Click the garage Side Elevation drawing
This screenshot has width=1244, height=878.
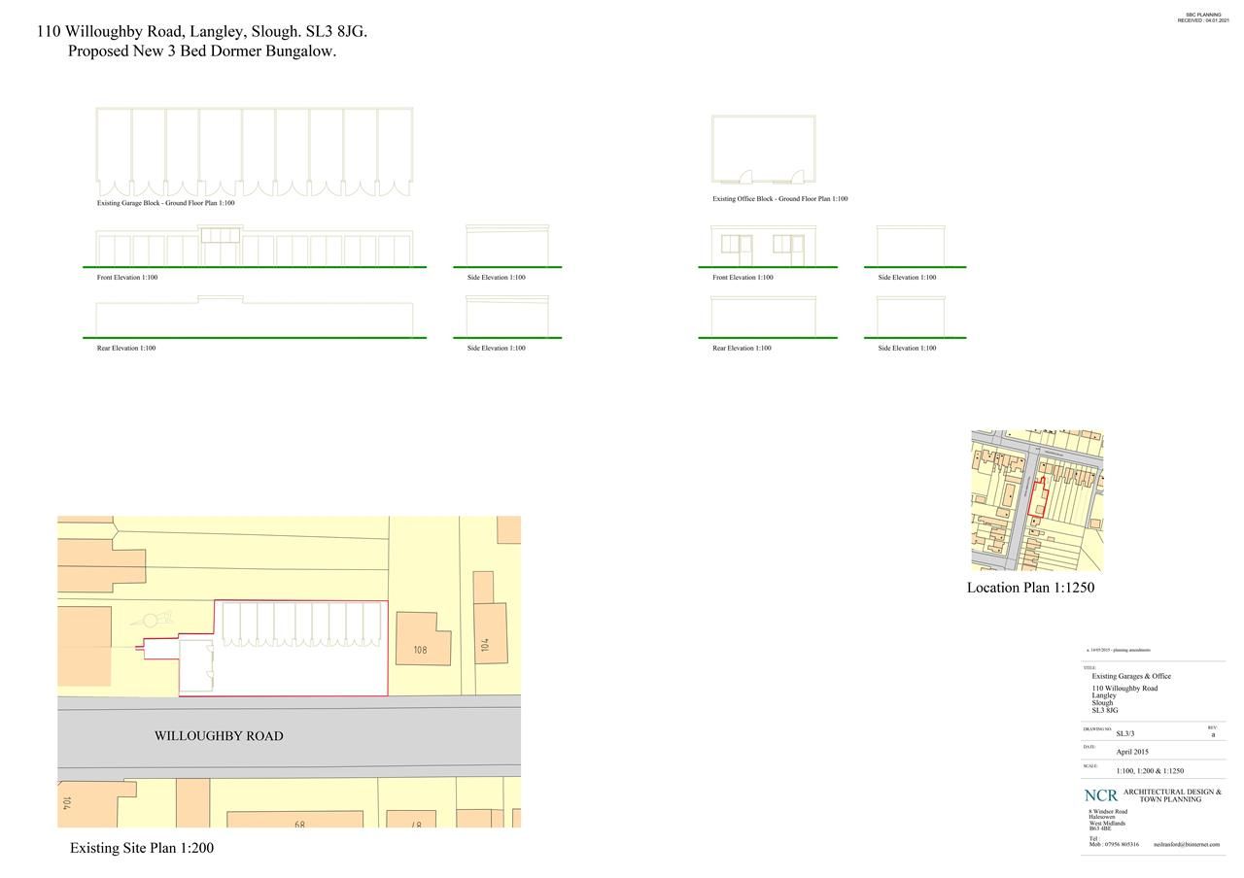tap(507, 245)
